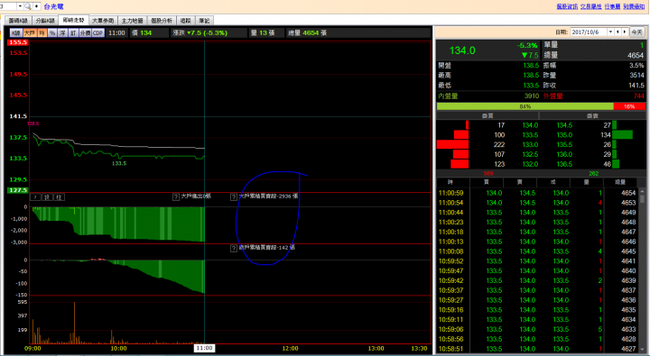The image size is (650, 356).
Task: Click the green ask bar beside 134
Action: (x=622, y=134)
